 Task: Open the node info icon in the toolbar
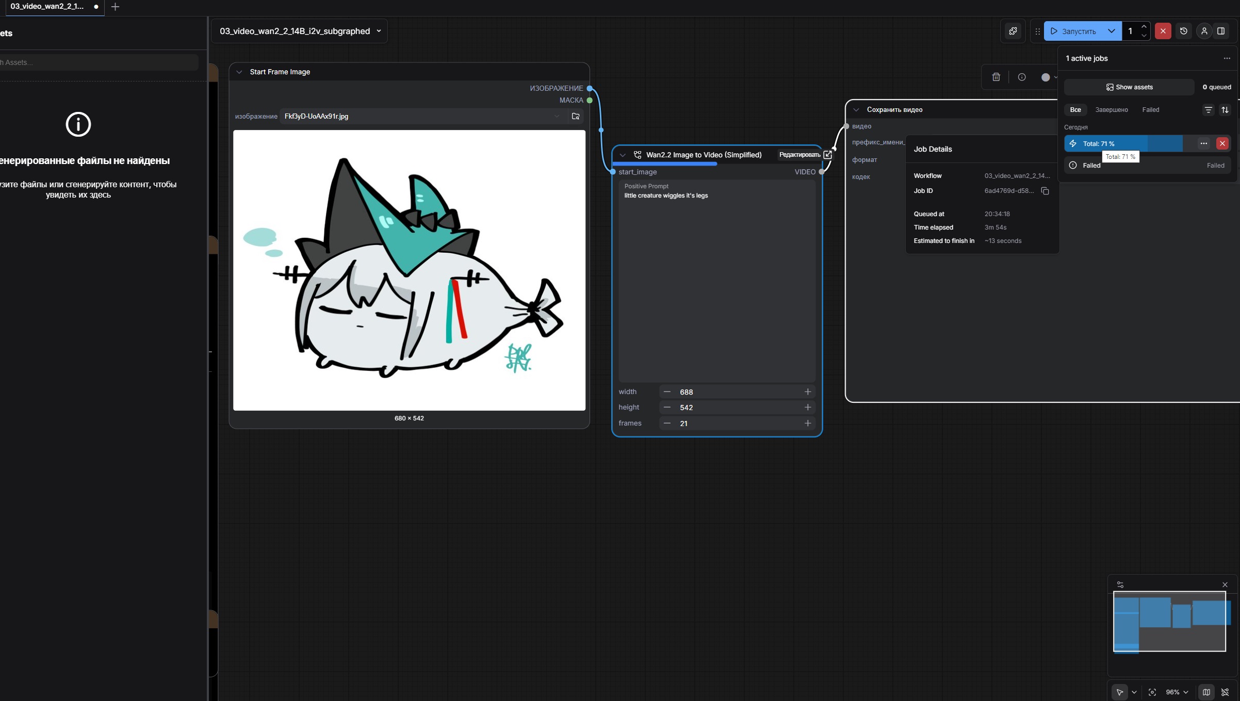(x=1022, y=77)
